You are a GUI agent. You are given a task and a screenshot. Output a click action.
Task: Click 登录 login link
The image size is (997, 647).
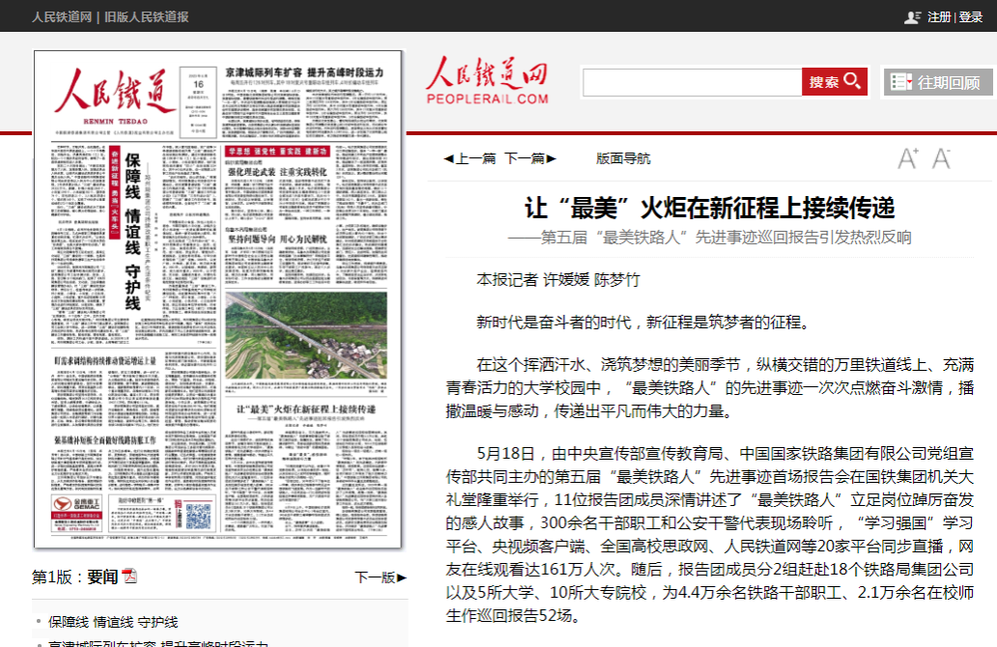pyautogui.click(x=971, y=16)
